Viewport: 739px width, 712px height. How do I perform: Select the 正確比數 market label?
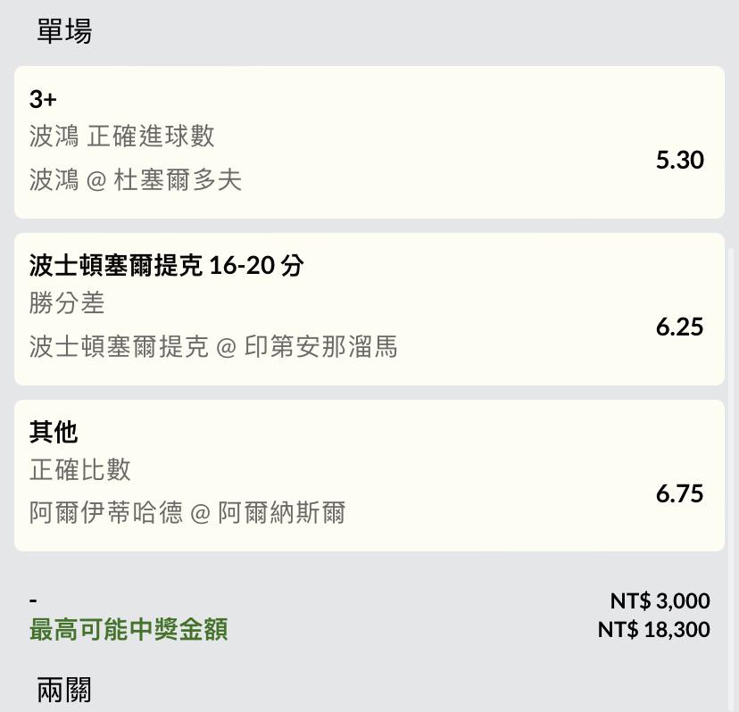click(79, 469)
